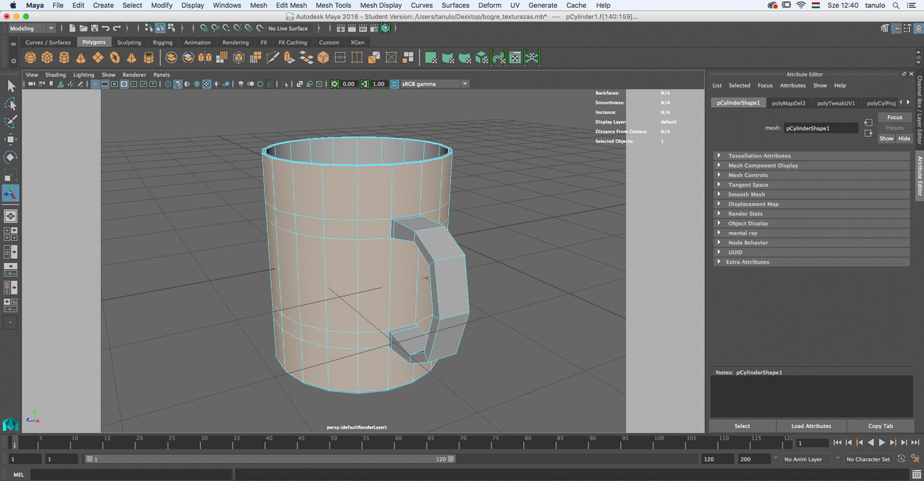
Task: Choose the Paint Selection tool
Action: point(10,121)
